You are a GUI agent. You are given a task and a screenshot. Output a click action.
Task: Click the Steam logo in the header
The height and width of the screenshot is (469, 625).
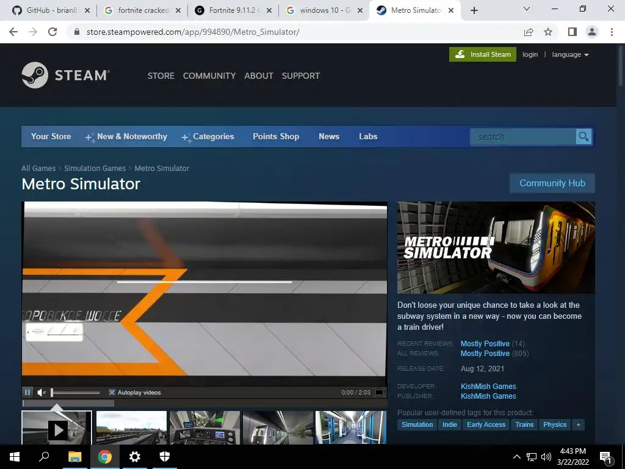pyautogui.click(x=66, y=75)
